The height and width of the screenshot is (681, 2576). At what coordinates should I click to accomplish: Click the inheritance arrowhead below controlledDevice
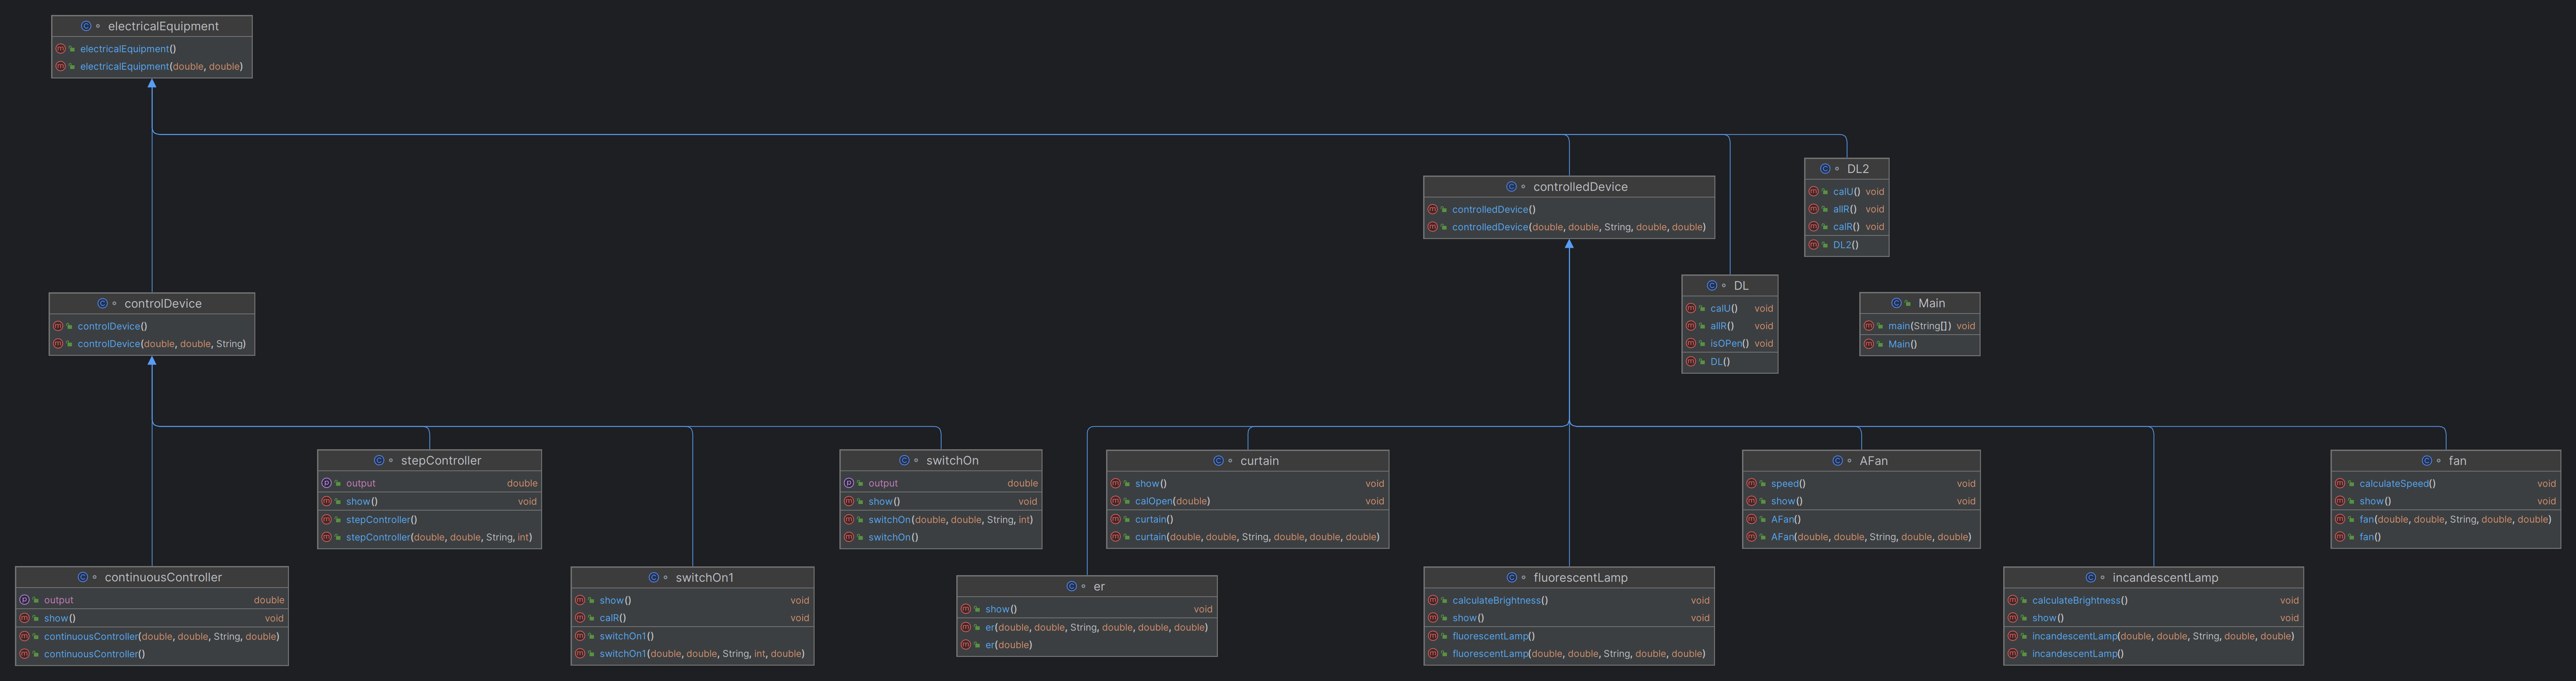click(x=1569, y=245)
